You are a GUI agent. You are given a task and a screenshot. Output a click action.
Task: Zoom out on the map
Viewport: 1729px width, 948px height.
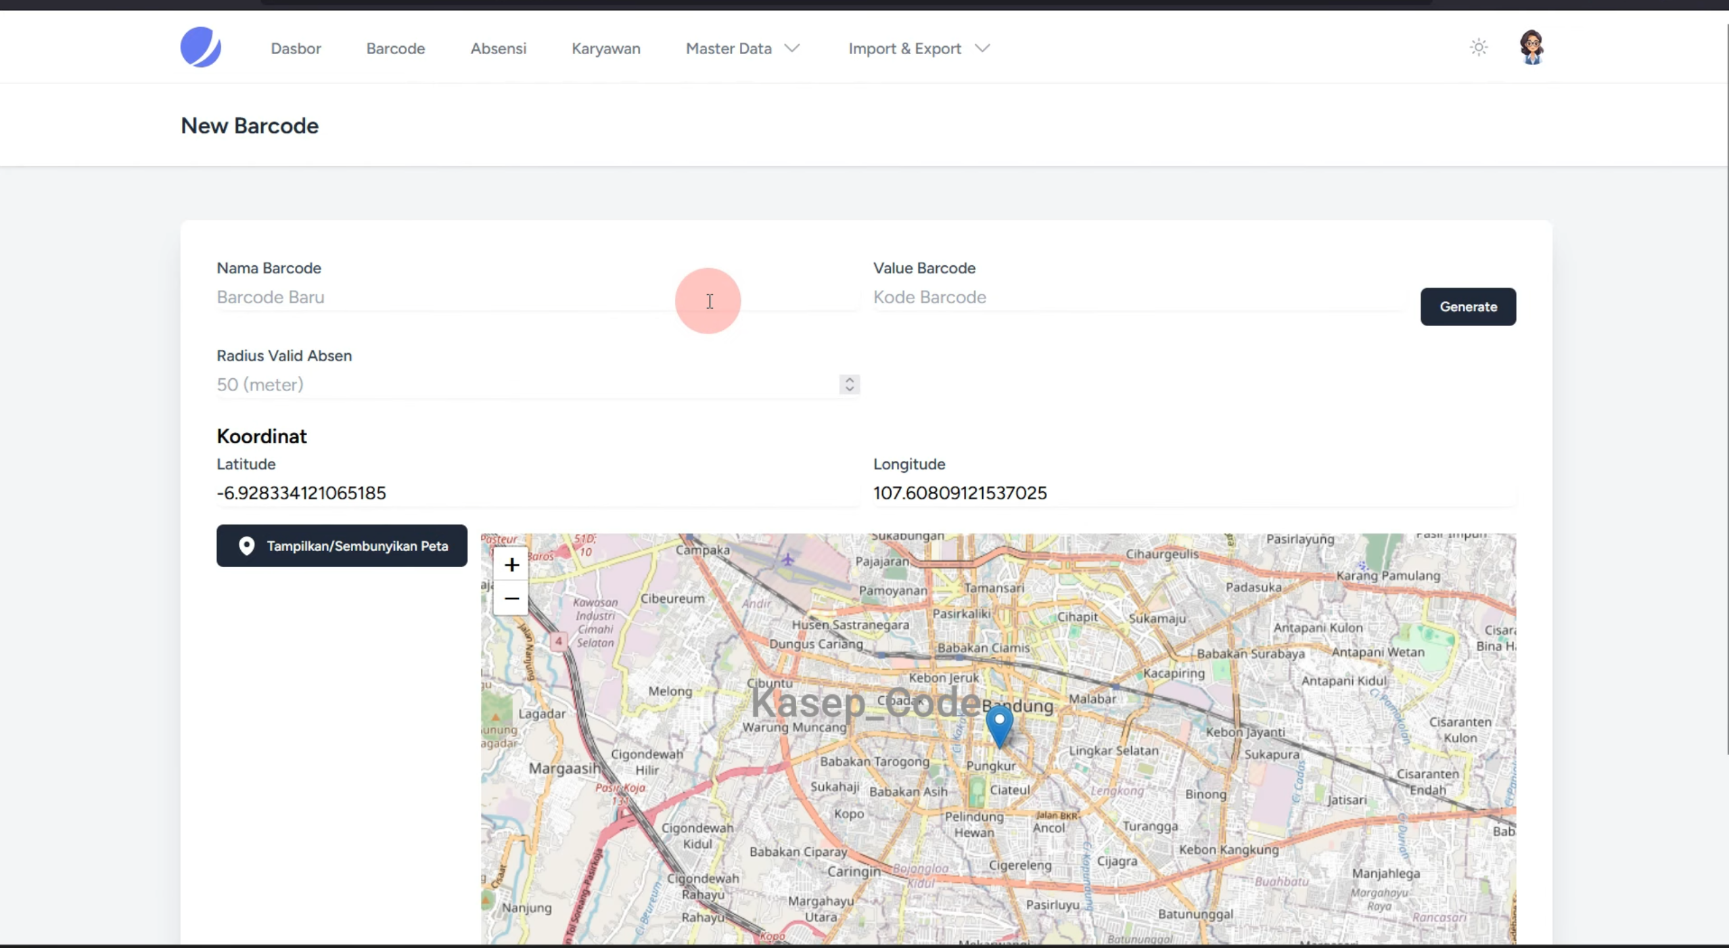pos(511,598)
